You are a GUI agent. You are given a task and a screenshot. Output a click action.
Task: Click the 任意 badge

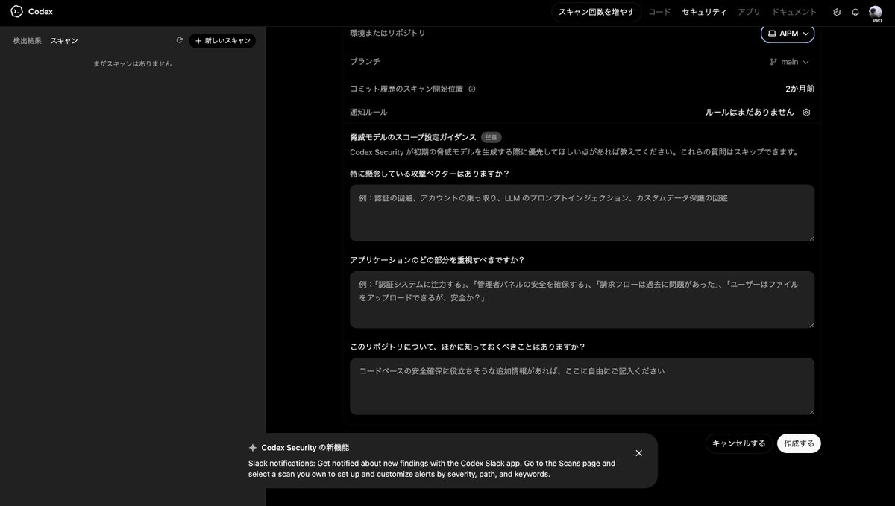click(491, 137)
